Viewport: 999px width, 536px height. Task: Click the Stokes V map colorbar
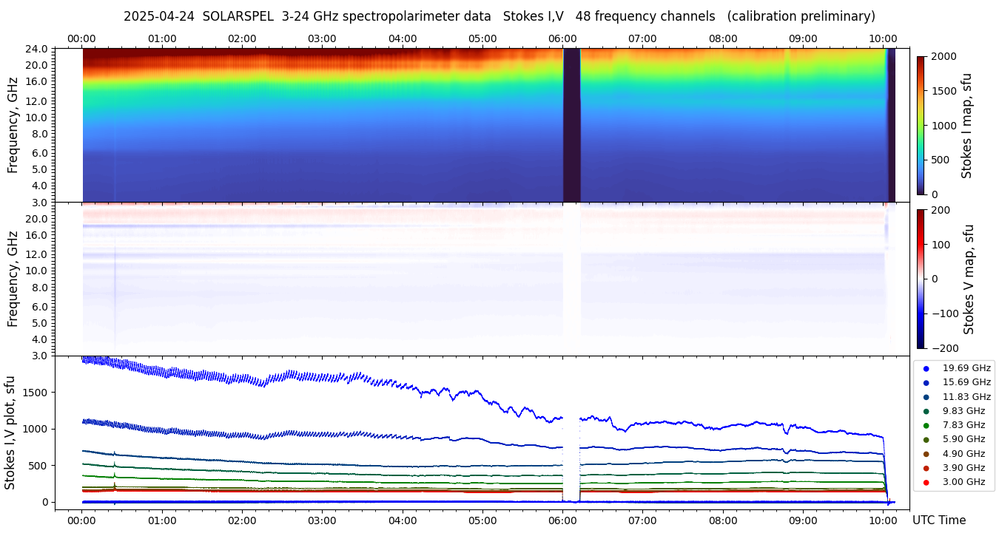(921, 279)
